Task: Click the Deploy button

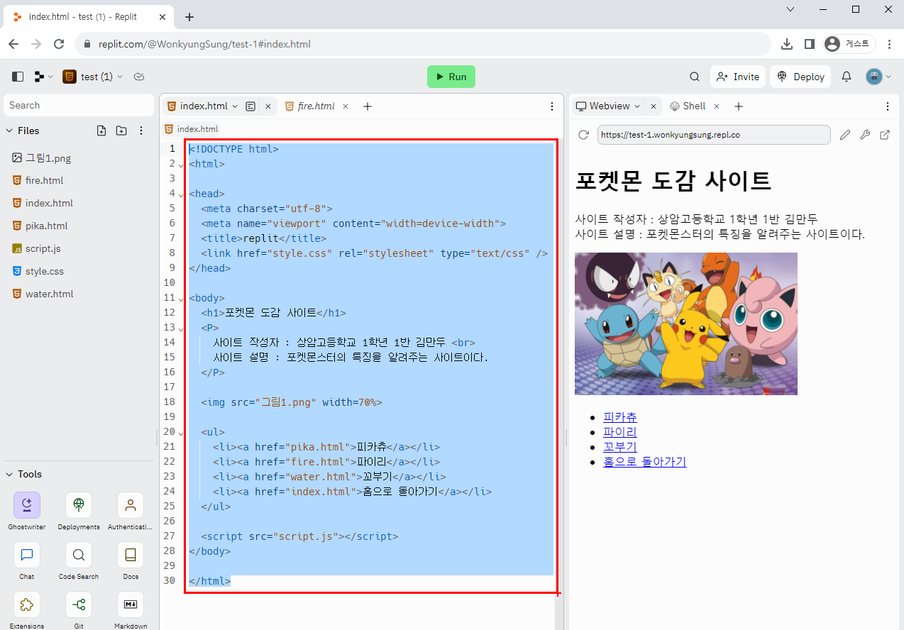Action: [801, 77]
